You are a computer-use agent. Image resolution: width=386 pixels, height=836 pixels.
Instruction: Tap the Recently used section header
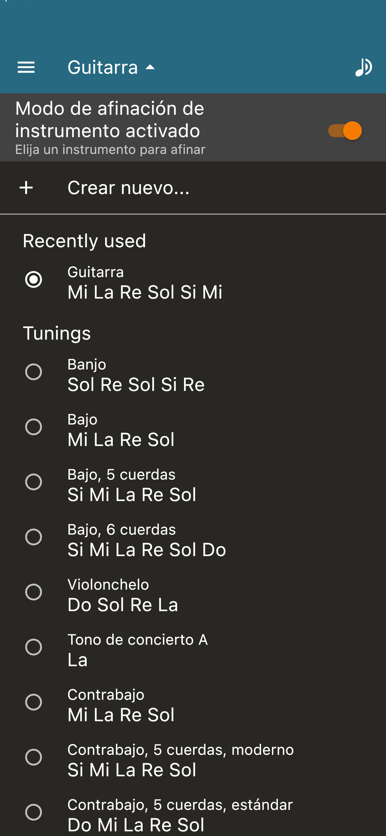click(84, 241)
